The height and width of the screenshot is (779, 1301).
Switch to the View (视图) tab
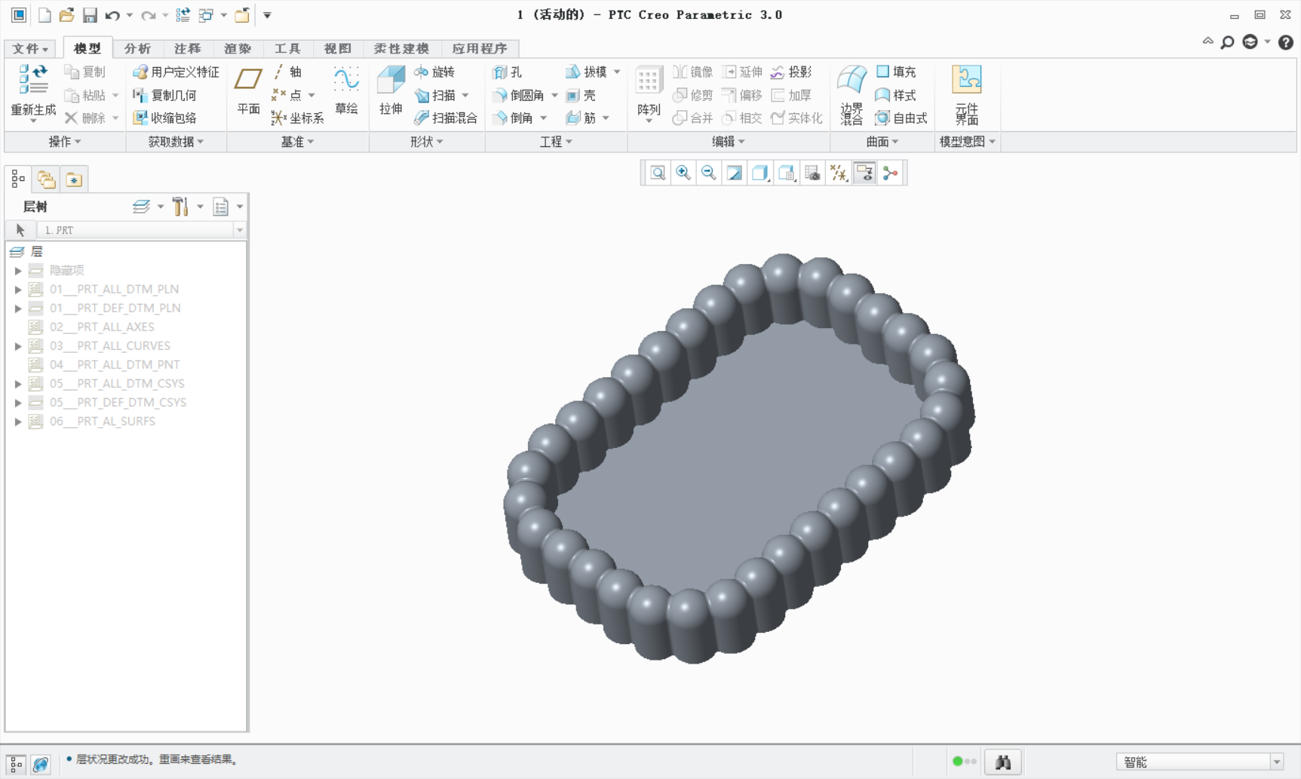(x=337, y=48)
